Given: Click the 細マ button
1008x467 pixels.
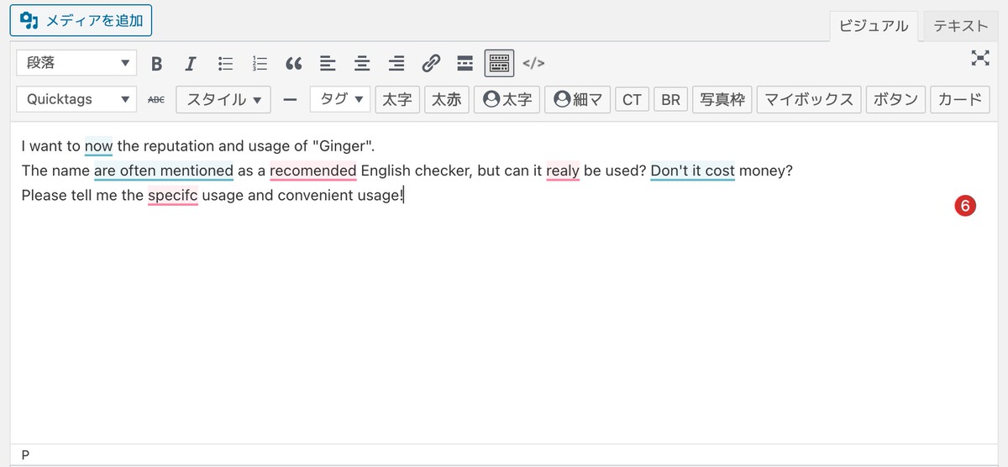Looking at the screenshot, I should 577,99.
